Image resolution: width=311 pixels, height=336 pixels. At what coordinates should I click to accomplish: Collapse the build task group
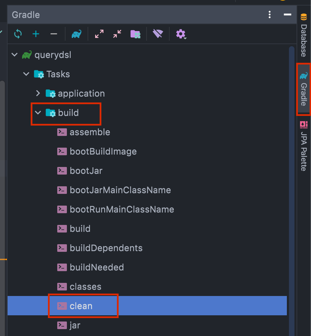[38, 113]
